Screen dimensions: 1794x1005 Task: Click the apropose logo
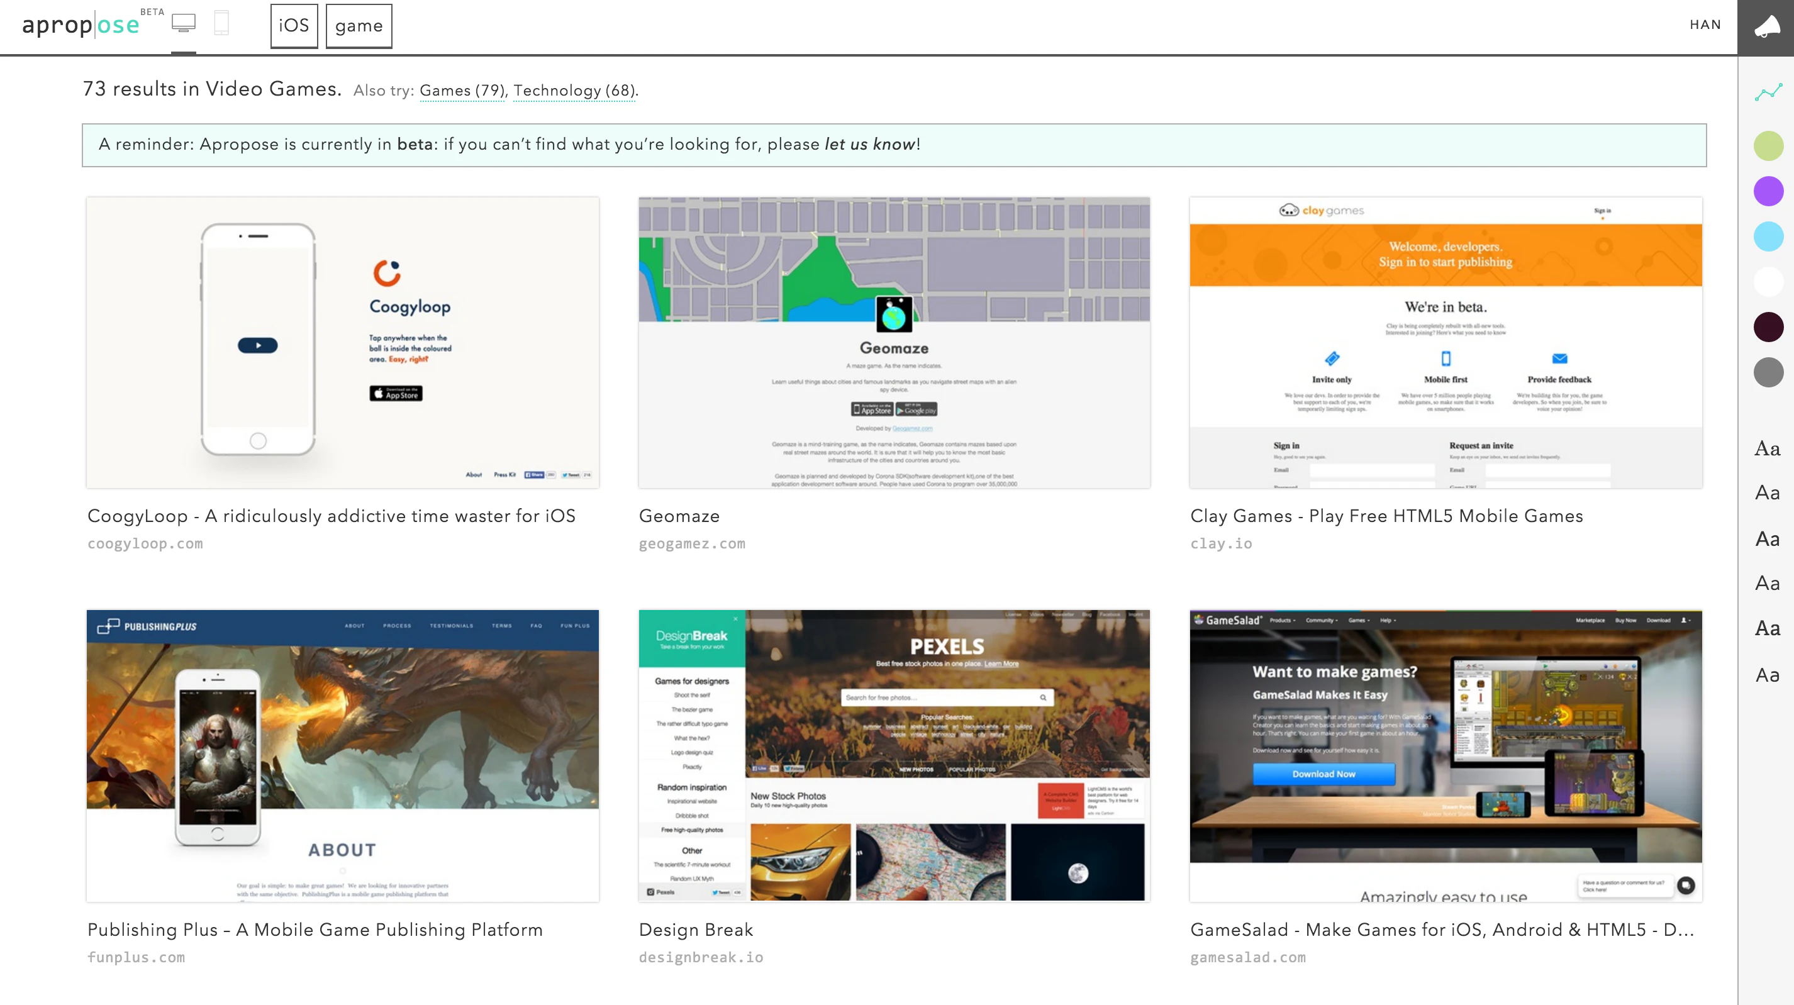pyautogui.click(x=81, y=25)
